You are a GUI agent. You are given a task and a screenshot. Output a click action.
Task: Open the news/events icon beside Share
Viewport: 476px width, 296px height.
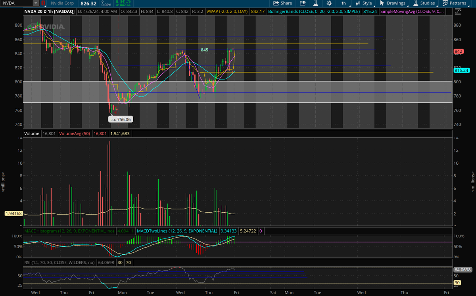point(303,3)
